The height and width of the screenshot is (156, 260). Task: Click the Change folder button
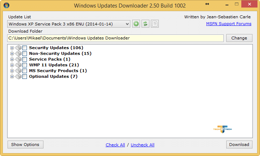239,38
